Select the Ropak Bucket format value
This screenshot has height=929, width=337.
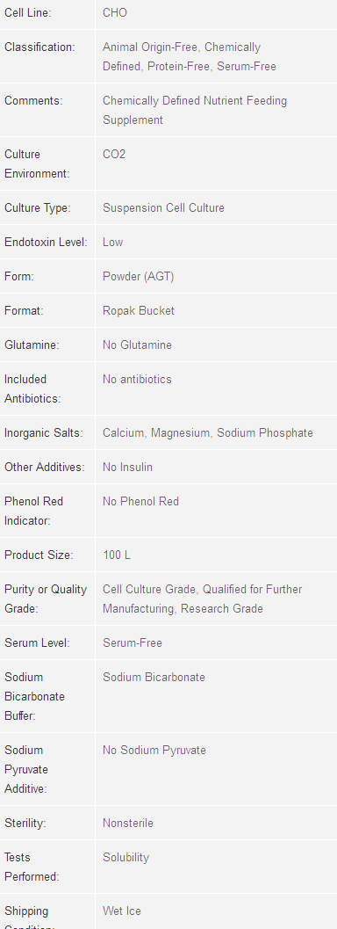(139, 310)
